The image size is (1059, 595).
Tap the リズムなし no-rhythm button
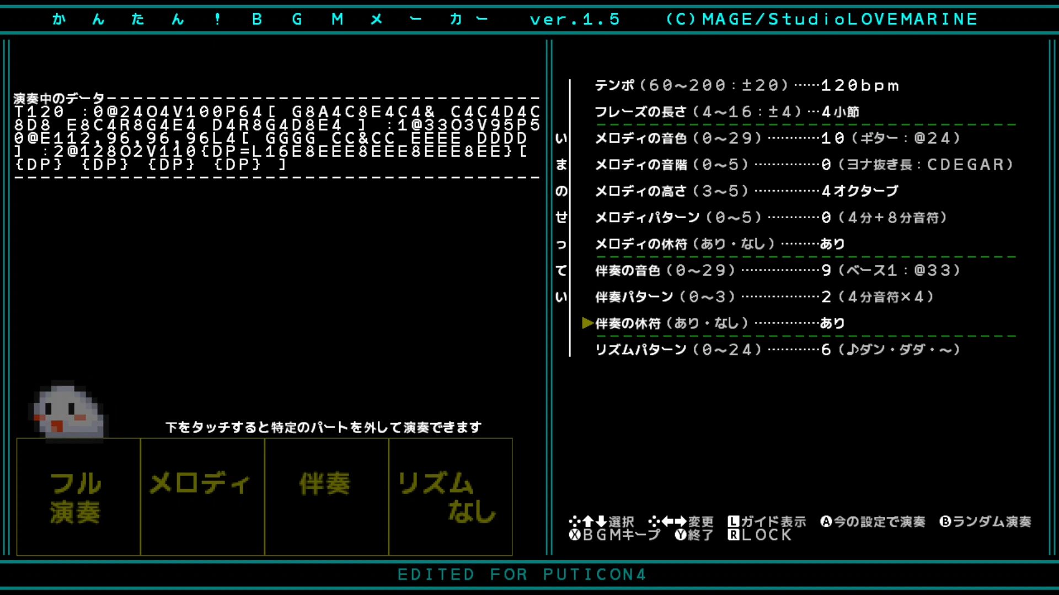450,497
